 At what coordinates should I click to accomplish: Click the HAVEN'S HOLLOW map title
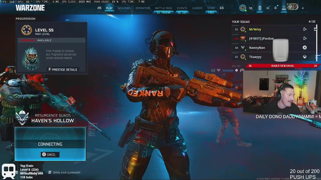(x=53, y=121)
